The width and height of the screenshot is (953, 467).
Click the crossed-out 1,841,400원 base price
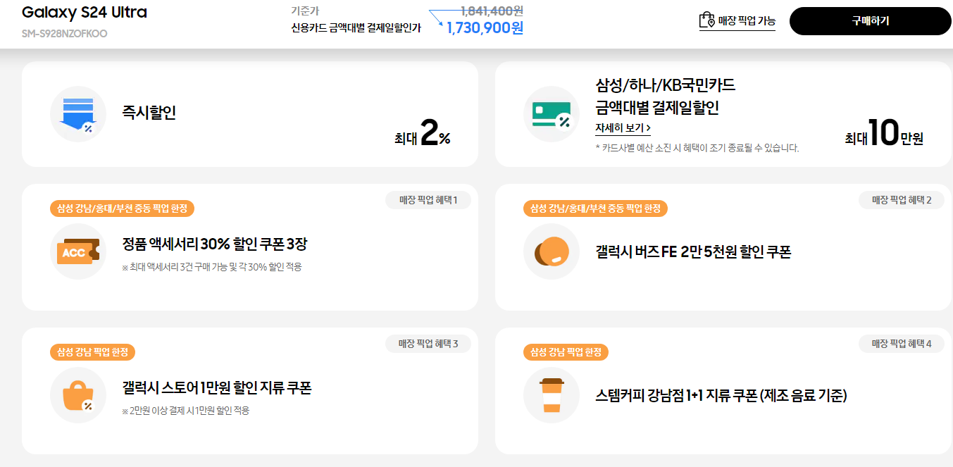492,11
